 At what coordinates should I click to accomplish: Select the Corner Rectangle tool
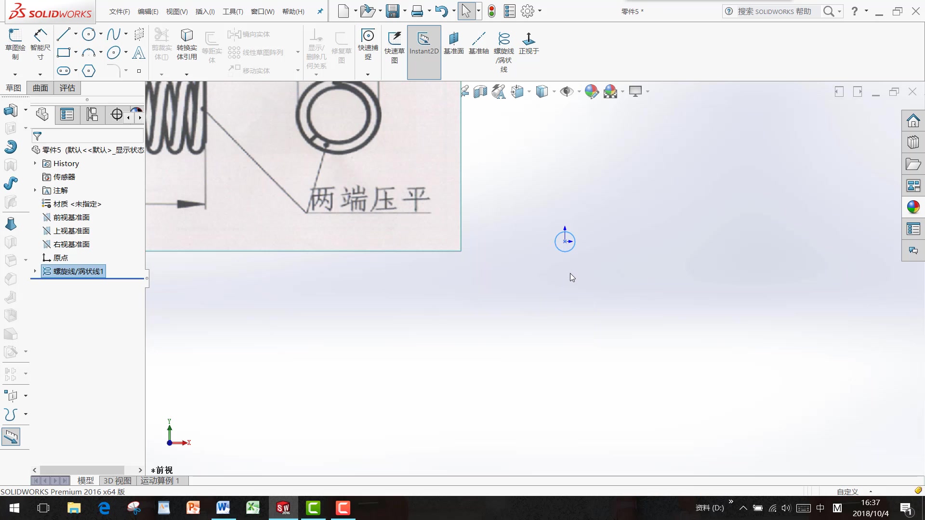64,52
